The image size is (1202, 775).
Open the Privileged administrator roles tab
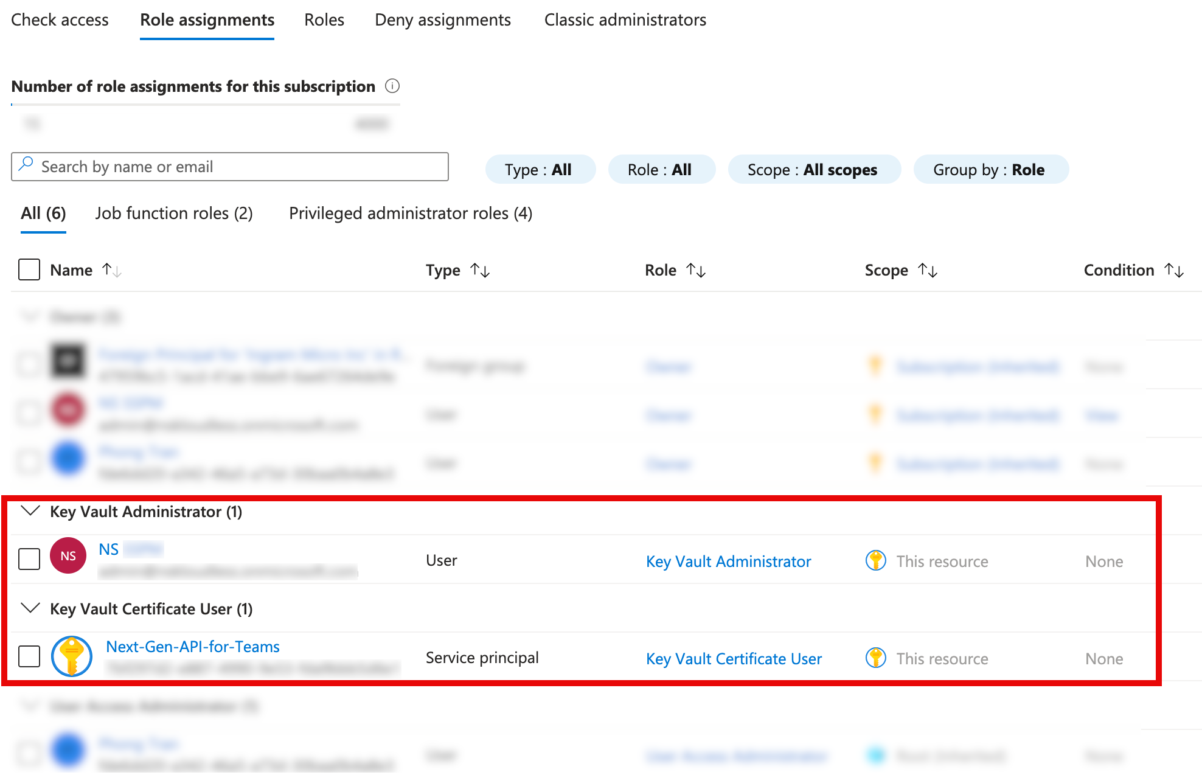coord(410,213)
